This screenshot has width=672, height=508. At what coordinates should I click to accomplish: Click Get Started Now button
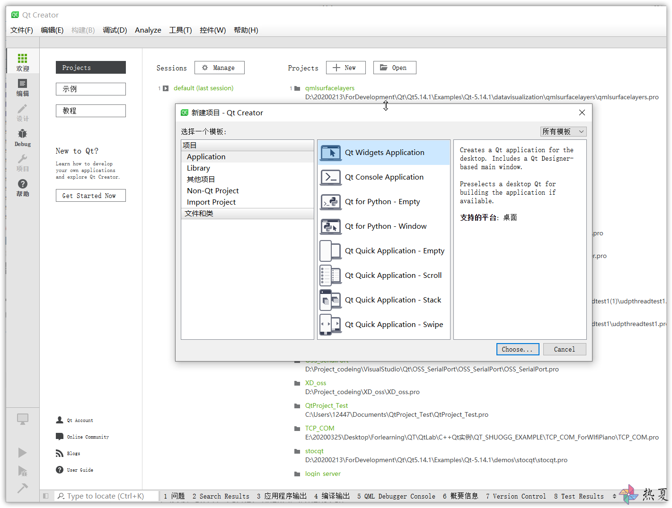tap(90, 196)
